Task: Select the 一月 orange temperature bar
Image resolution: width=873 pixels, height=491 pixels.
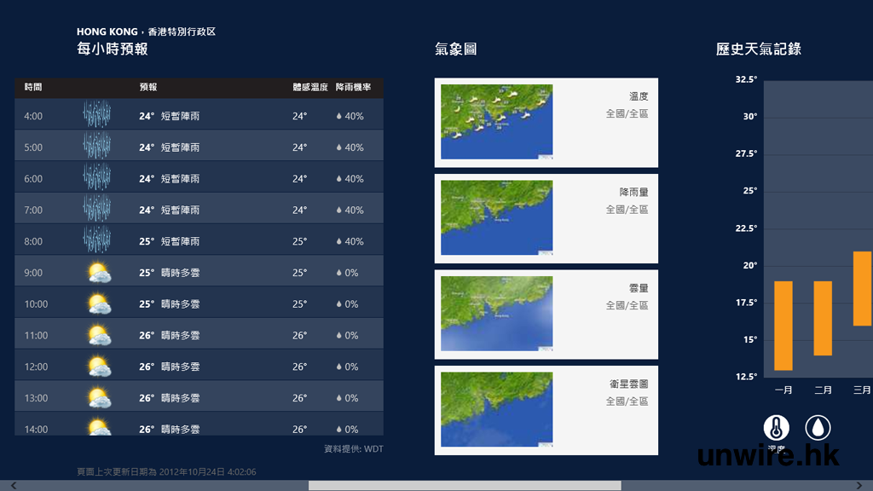Action: pyautogui.click(x=783, y=326)
